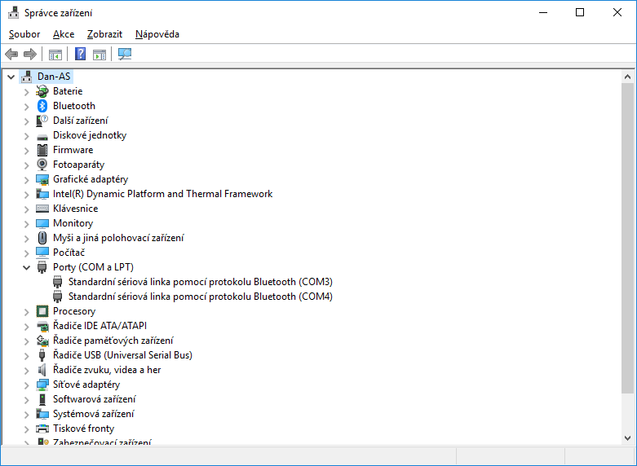This screenshot has height=466, width=637.
Task: Click the Fotoaparáty webcam icon
Action: point(42,165)
